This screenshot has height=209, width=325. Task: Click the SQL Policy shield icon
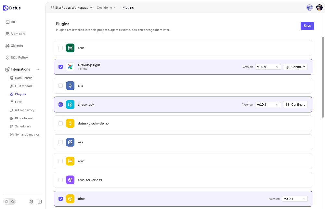[7, 58]
